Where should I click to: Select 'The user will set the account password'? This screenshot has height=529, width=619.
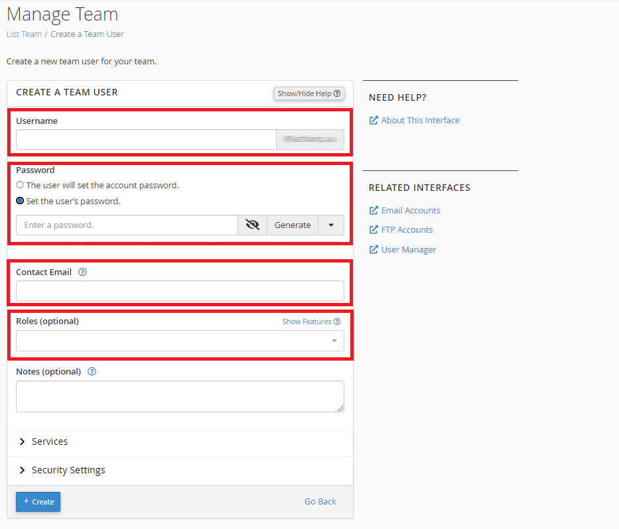pos(20,184)
